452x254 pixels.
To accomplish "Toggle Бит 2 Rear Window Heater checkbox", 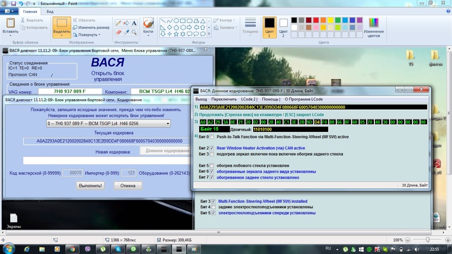I will [211, 148].
